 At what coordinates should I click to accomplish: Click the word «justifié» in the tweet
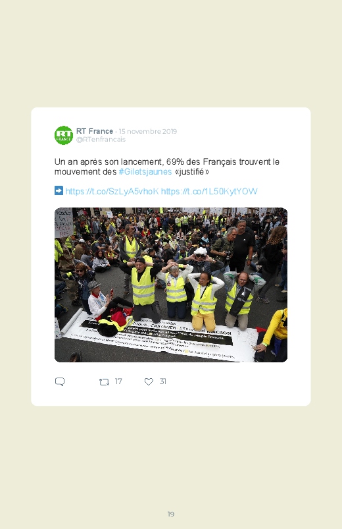click(192, 172)
